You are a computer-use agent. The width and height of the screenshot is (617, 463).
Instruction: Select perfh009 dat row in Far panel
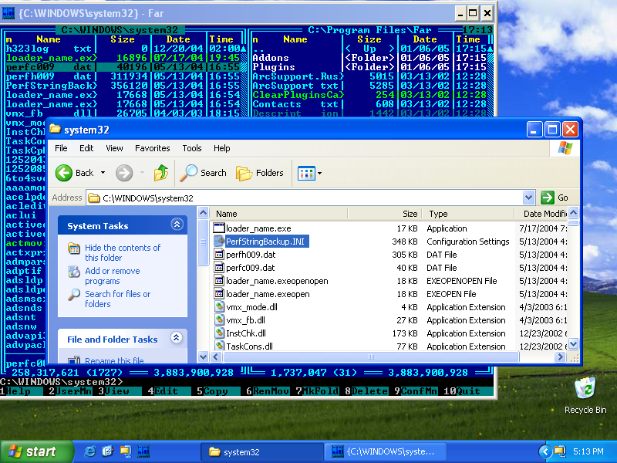click(123, 76)
